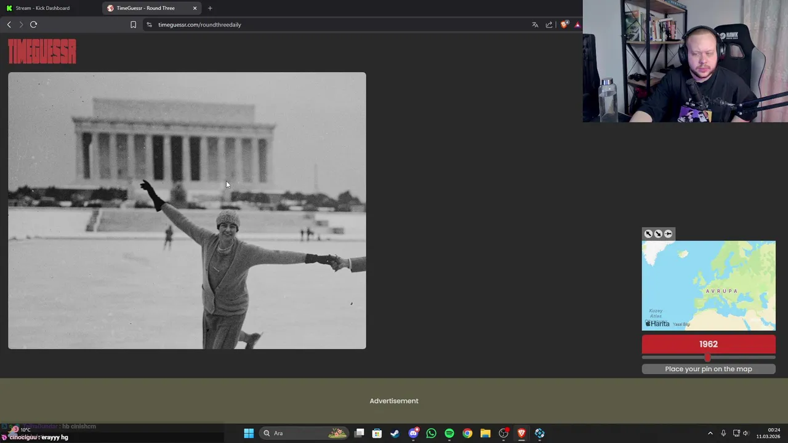Click the TimeGuessr logo
788x443 pixels.
(x=42, y=52)
